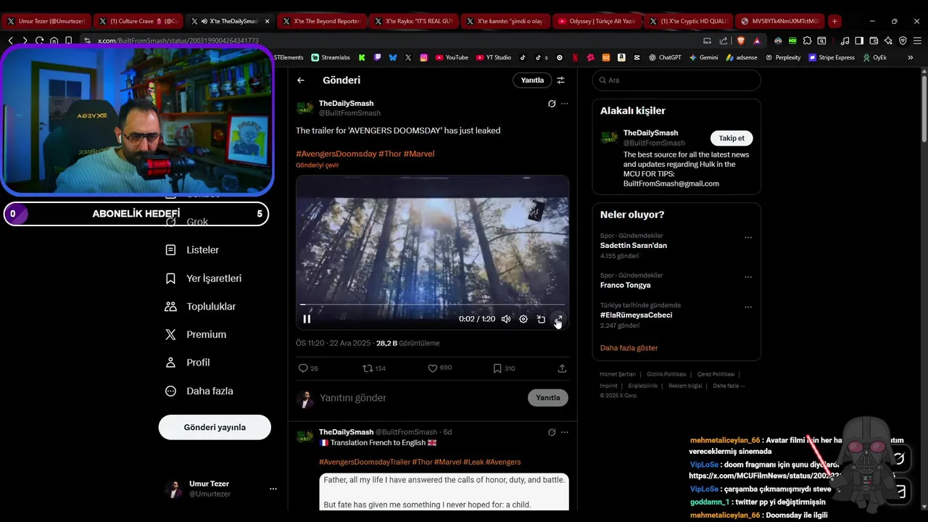Click Daha fazla göster link
Viewport: 928px width, 522px height.
click(629, 348)
